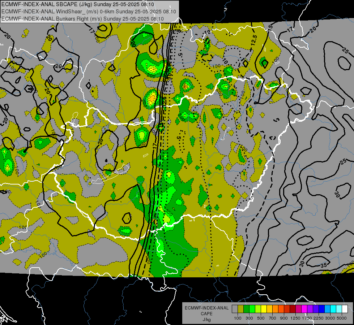Select the white swatch ending the legend
This screenshot has height=325, width=354.
[345, 309]
